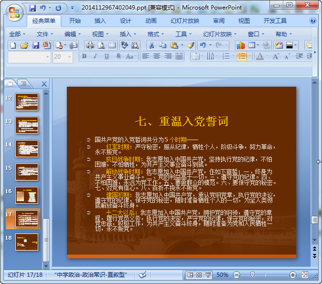Click the 50% zoom level text
322x284 pixels.
(x=223, y=275)
